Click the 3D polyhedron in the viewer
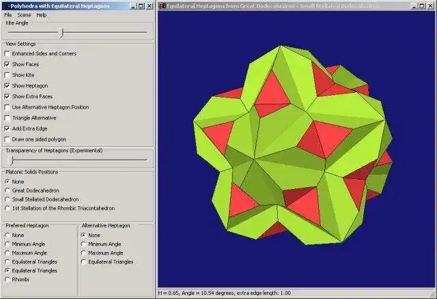437x299 pixels. [x=293, y=145]
